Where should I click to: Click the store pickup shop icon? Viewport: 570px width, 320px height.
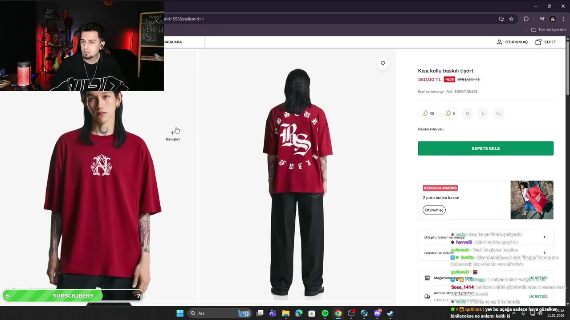click(427, 278)
